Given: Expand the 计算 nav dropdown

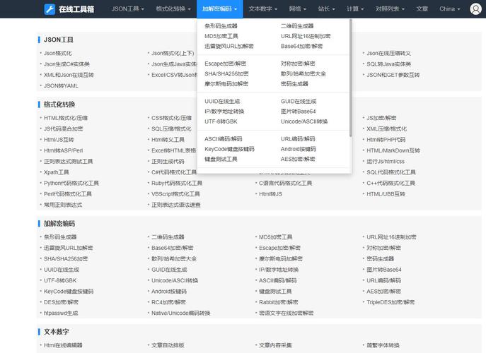Looking at the screenshot, I should pos(355,9).
